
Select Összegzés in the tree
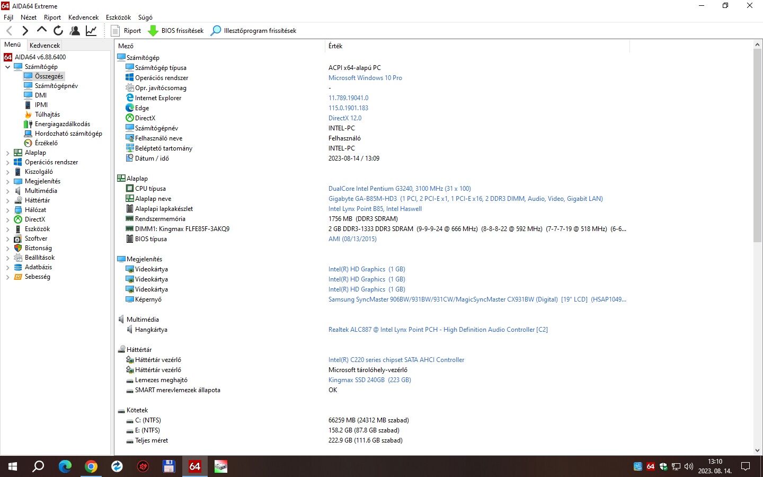[49, 76]
